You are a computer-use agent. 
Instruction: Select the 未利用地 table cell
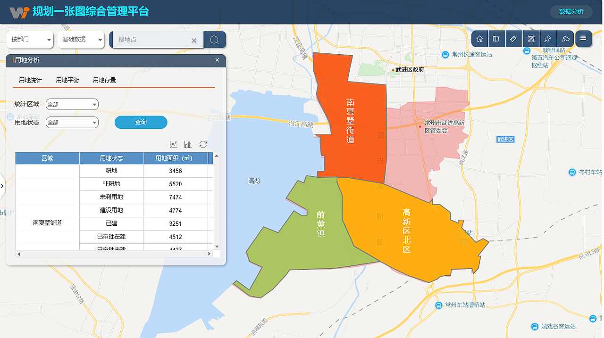pos(111,197)
